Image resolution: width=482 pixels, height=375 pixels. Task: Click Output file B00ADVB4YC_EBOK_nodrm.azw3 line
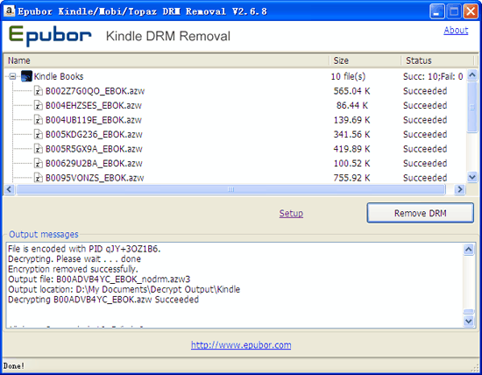coord(99,279)
